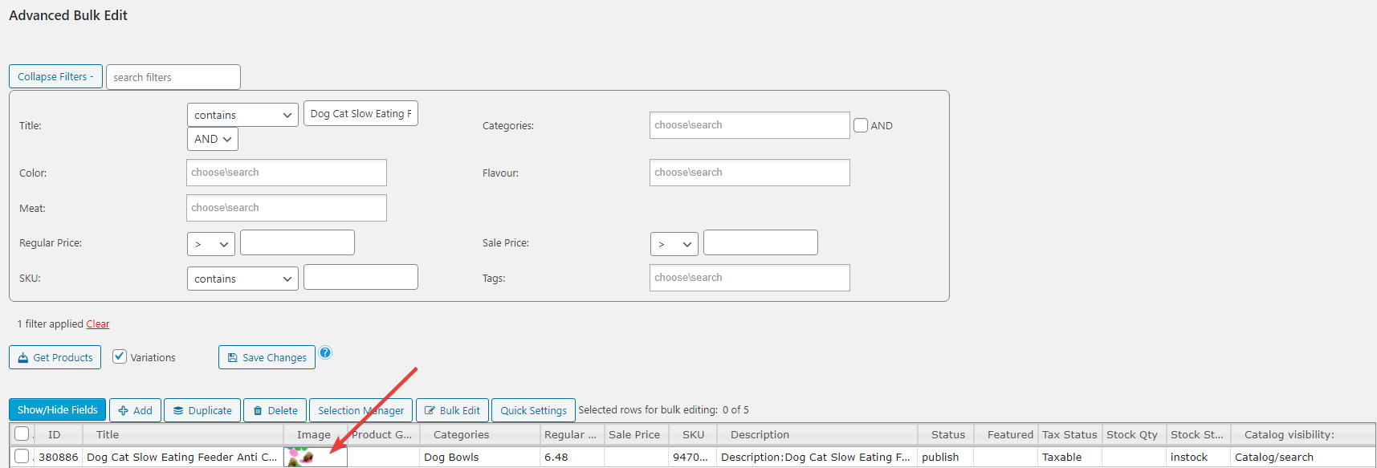Toggle select-all checkbox in table header

coord(22,433)
